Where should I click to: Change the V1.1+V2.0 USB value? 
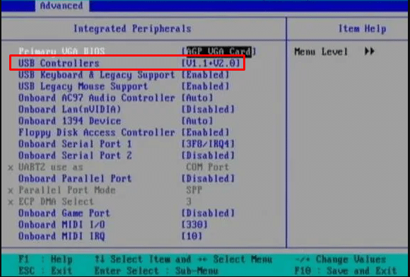[x=211, y=63]
